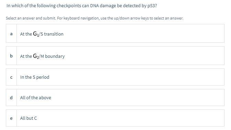Screen dimensions: 231x130
Task: Click the word 'transition' in option a
Action: click(x=54, y=34)
